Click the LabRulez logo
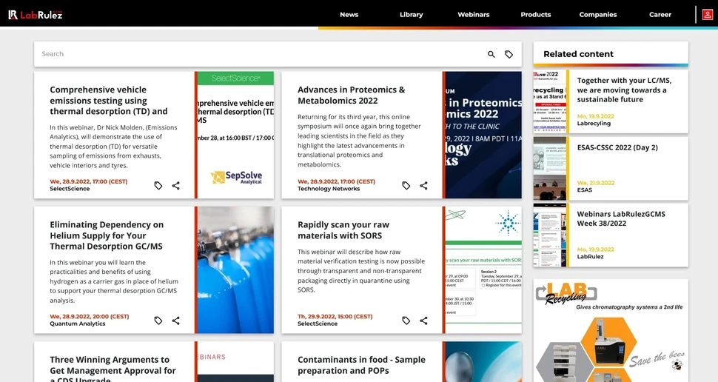 click(x=36, y=15)
